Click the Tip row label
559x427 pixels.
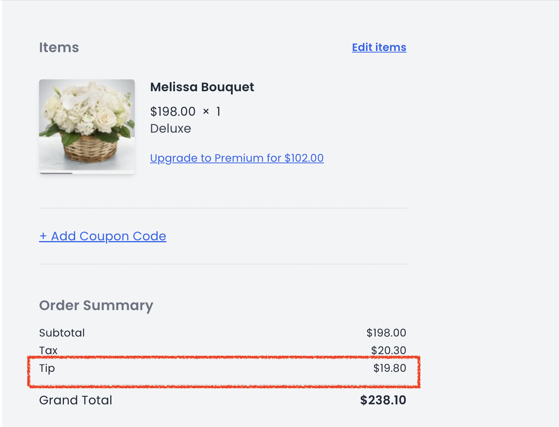tap(47, 368)
